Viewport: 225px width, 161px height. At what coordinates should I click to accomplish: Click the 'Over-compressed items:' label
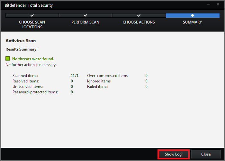(108, 76)
